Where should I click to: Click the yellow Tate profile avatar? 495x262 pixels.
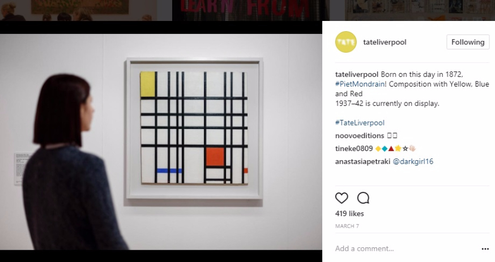pyautogui.click(x=346, y=42)
